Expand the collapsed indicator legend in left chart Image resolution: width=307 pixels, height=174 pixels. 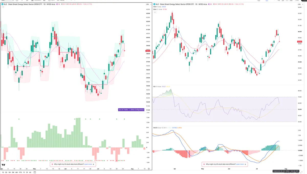[x=3, y=7]
